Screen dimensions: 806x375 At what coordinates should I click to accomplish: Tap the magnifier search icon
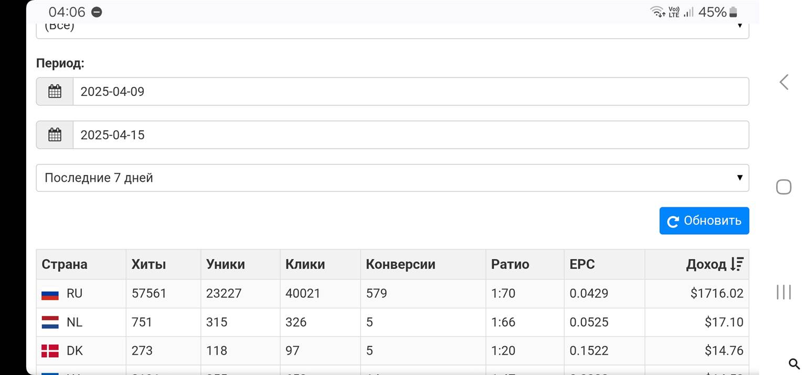pos(793,363)
